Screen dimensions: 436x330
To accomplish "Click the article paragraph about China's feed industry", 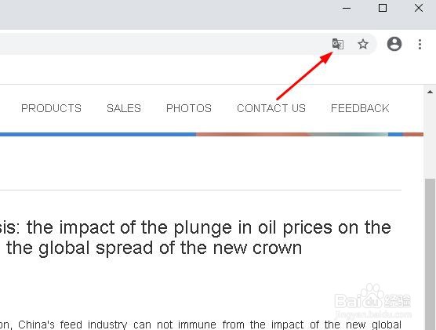I will pyautogui.click(x=201, y=325).
